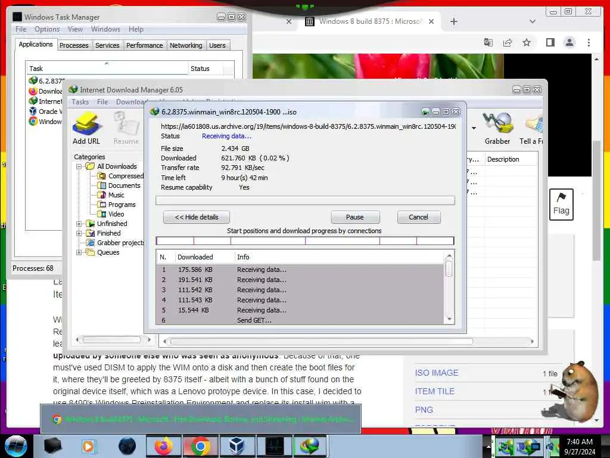Open the toolbar overflow dropdown arrow near Grabber

[x=474, y=128]
